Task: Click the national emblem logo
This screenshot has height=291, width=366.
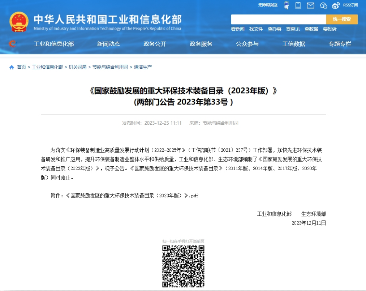Action: pos(19,22)
